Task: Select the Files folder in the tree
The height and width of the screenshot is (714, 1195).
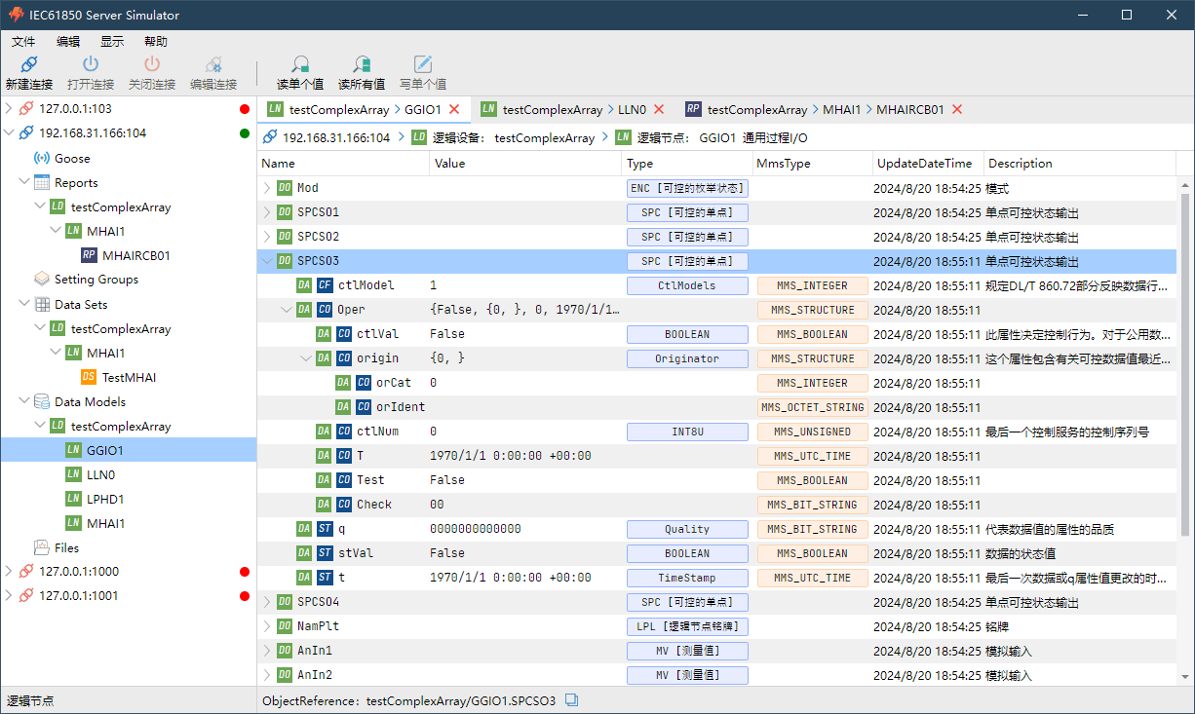Action: pos(66,547)
